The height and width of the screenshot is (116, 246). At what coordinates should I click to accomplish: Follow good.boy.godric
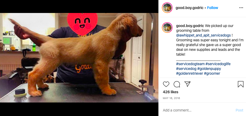(x=212, y=8)
